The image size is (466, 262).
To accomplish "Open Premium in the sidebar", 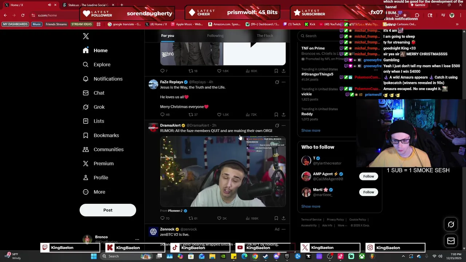I will click(98, 164).
